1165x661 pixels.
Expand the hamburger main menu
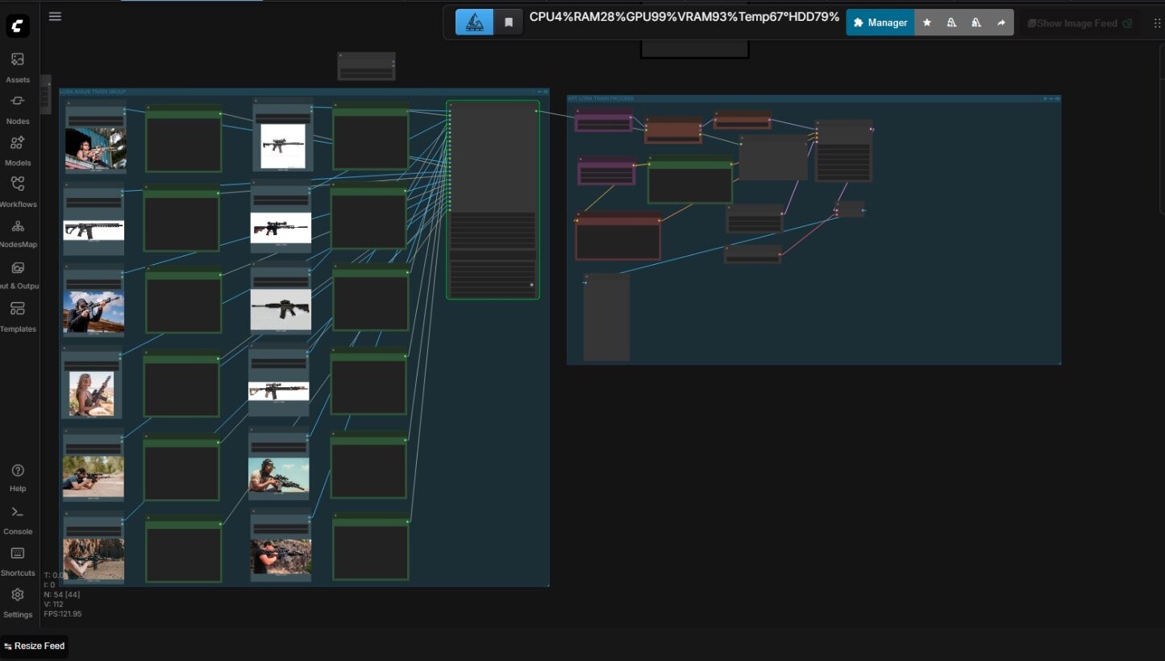[55, 16]
